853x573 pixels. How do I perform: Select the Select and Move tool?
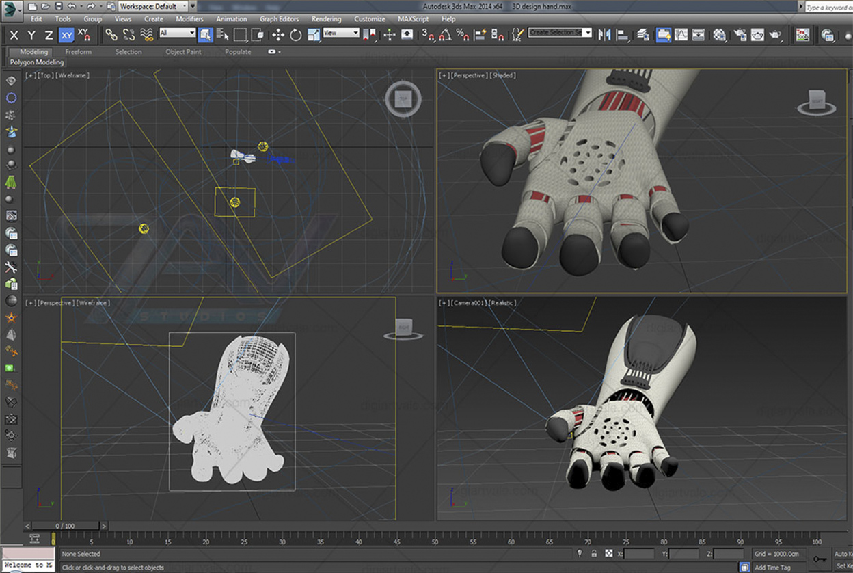(280, 34)
